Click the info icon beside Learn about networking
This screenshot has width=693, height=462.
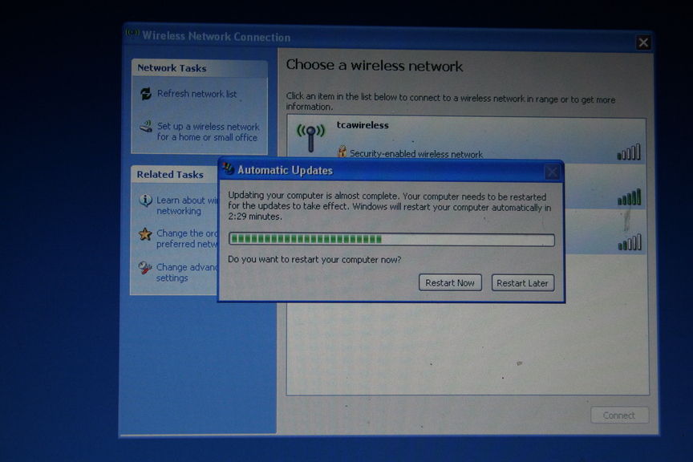click(x=145, y=201)
